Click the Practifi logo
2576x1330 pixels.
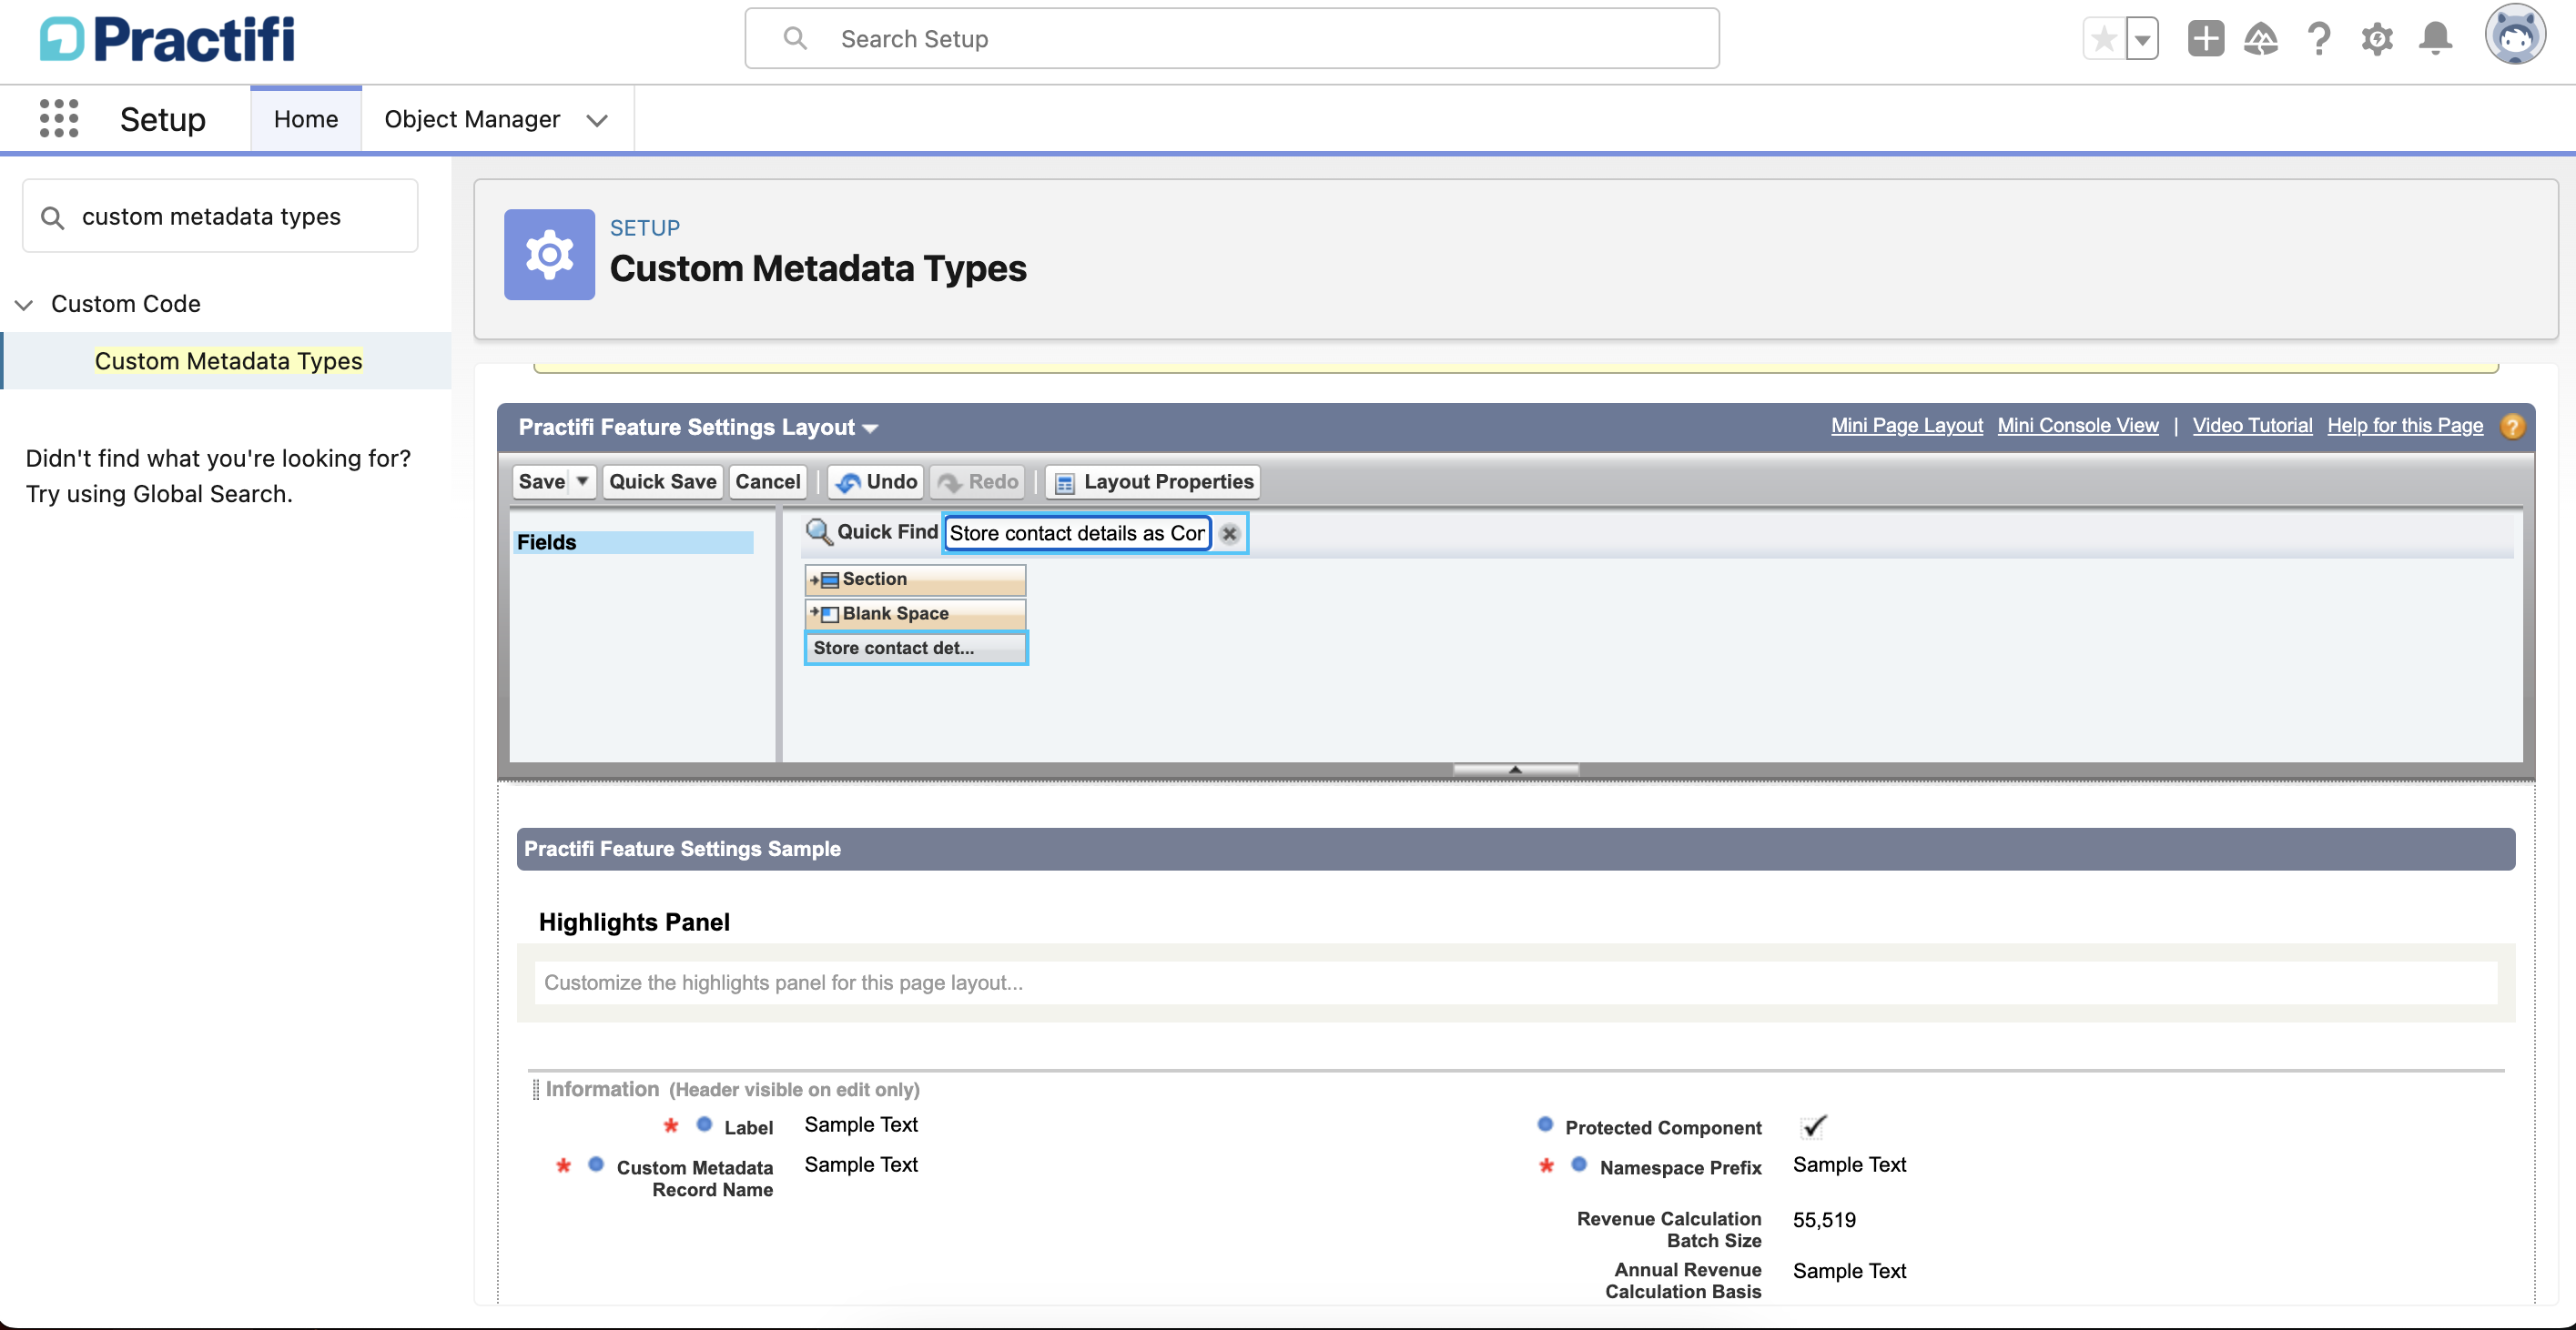[x=167, y=40]
